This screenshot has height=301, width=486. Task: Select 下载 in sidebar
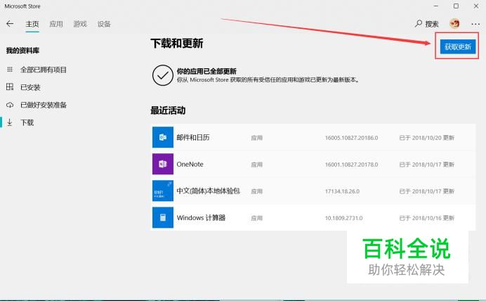point(27,122)
